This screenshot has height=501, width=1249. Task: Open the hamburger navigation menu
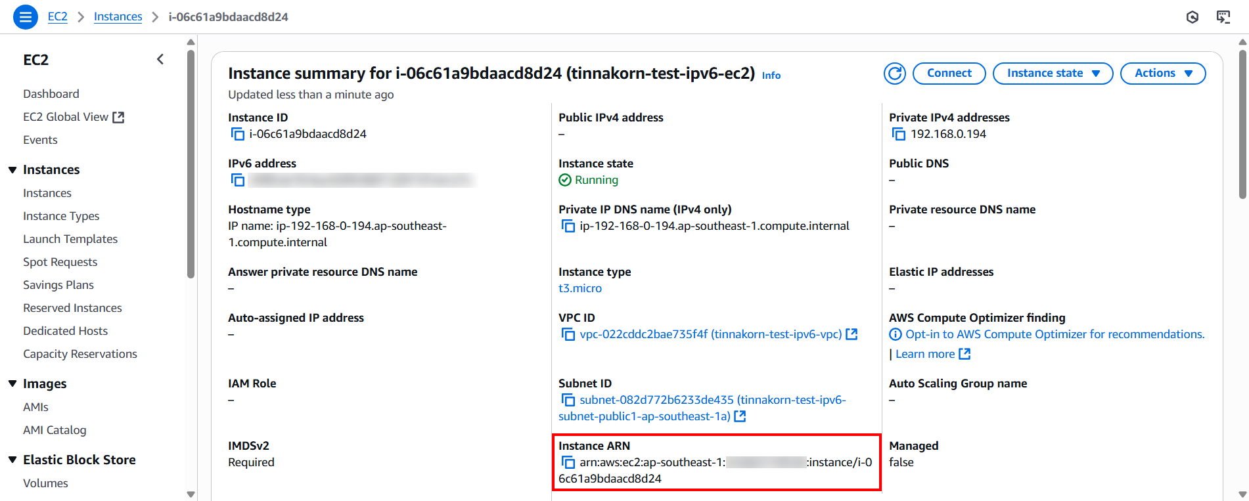26,17
